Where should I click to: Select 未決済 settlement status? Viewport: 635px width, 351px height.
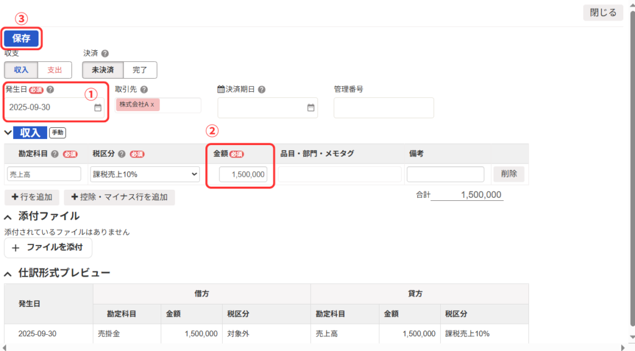click(103, 69)
